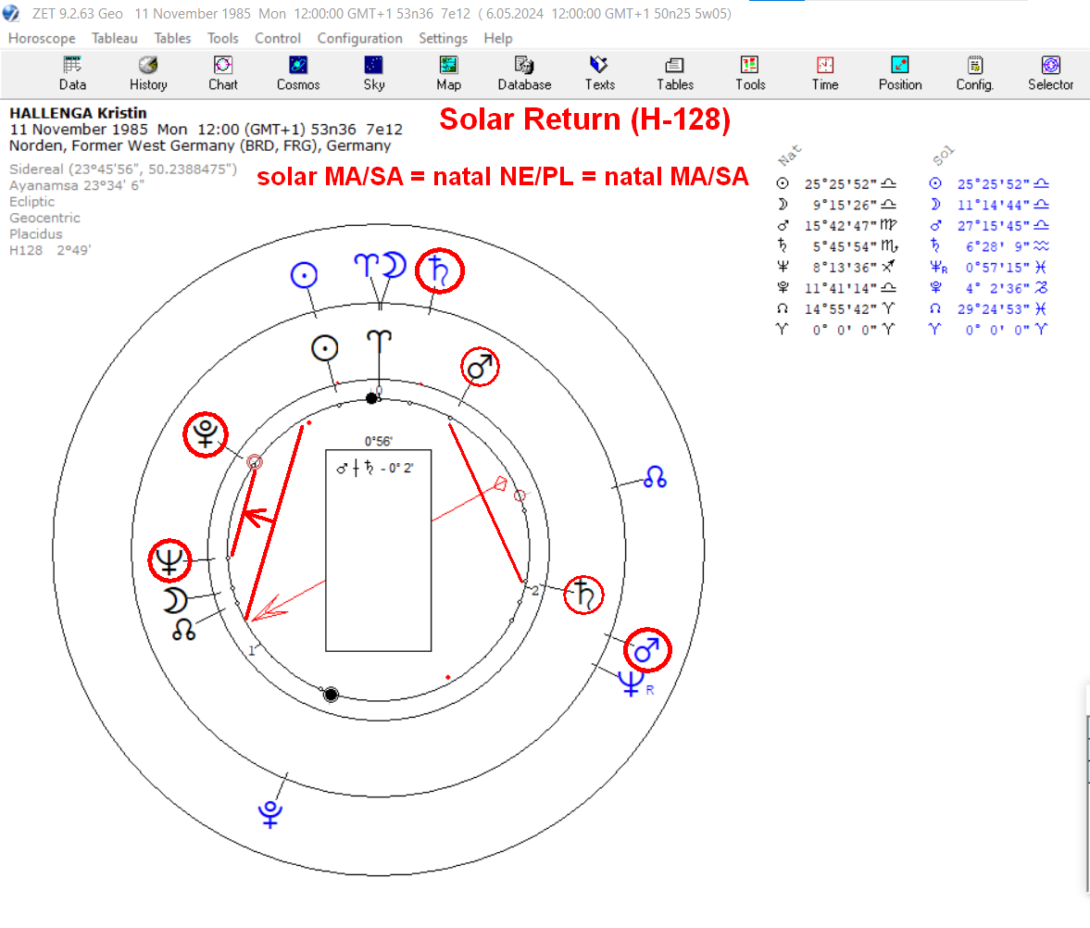Open the Cosmos view icon

tap(298, 74)
